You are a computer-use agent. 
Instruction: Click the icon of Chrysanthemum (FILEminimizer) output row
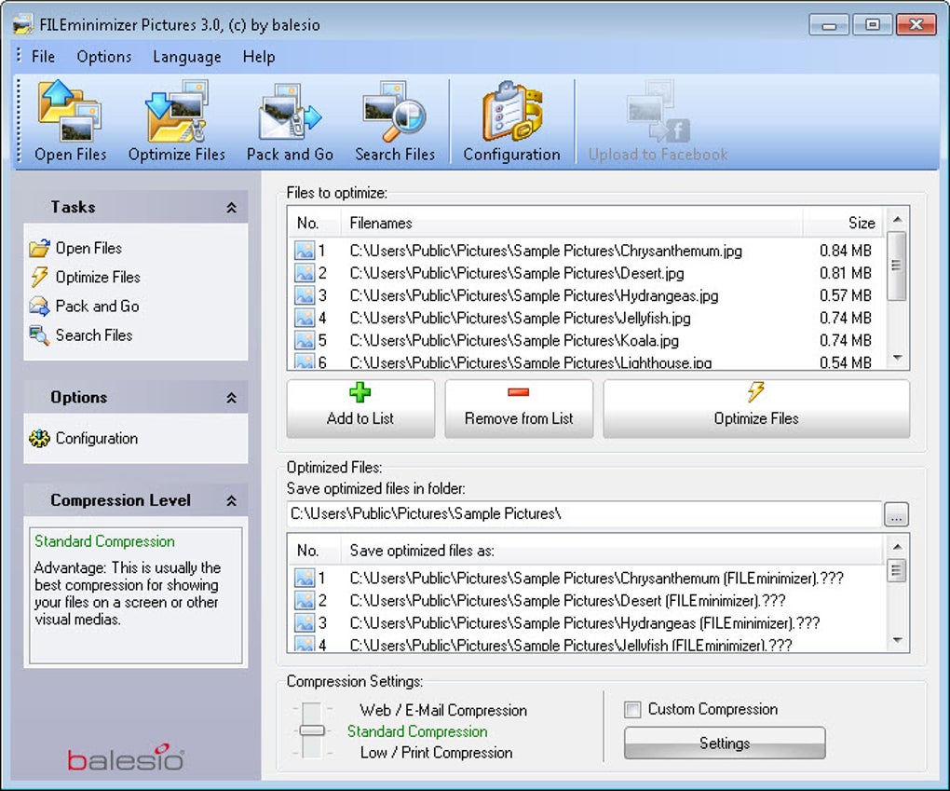[x=305, y=578]
